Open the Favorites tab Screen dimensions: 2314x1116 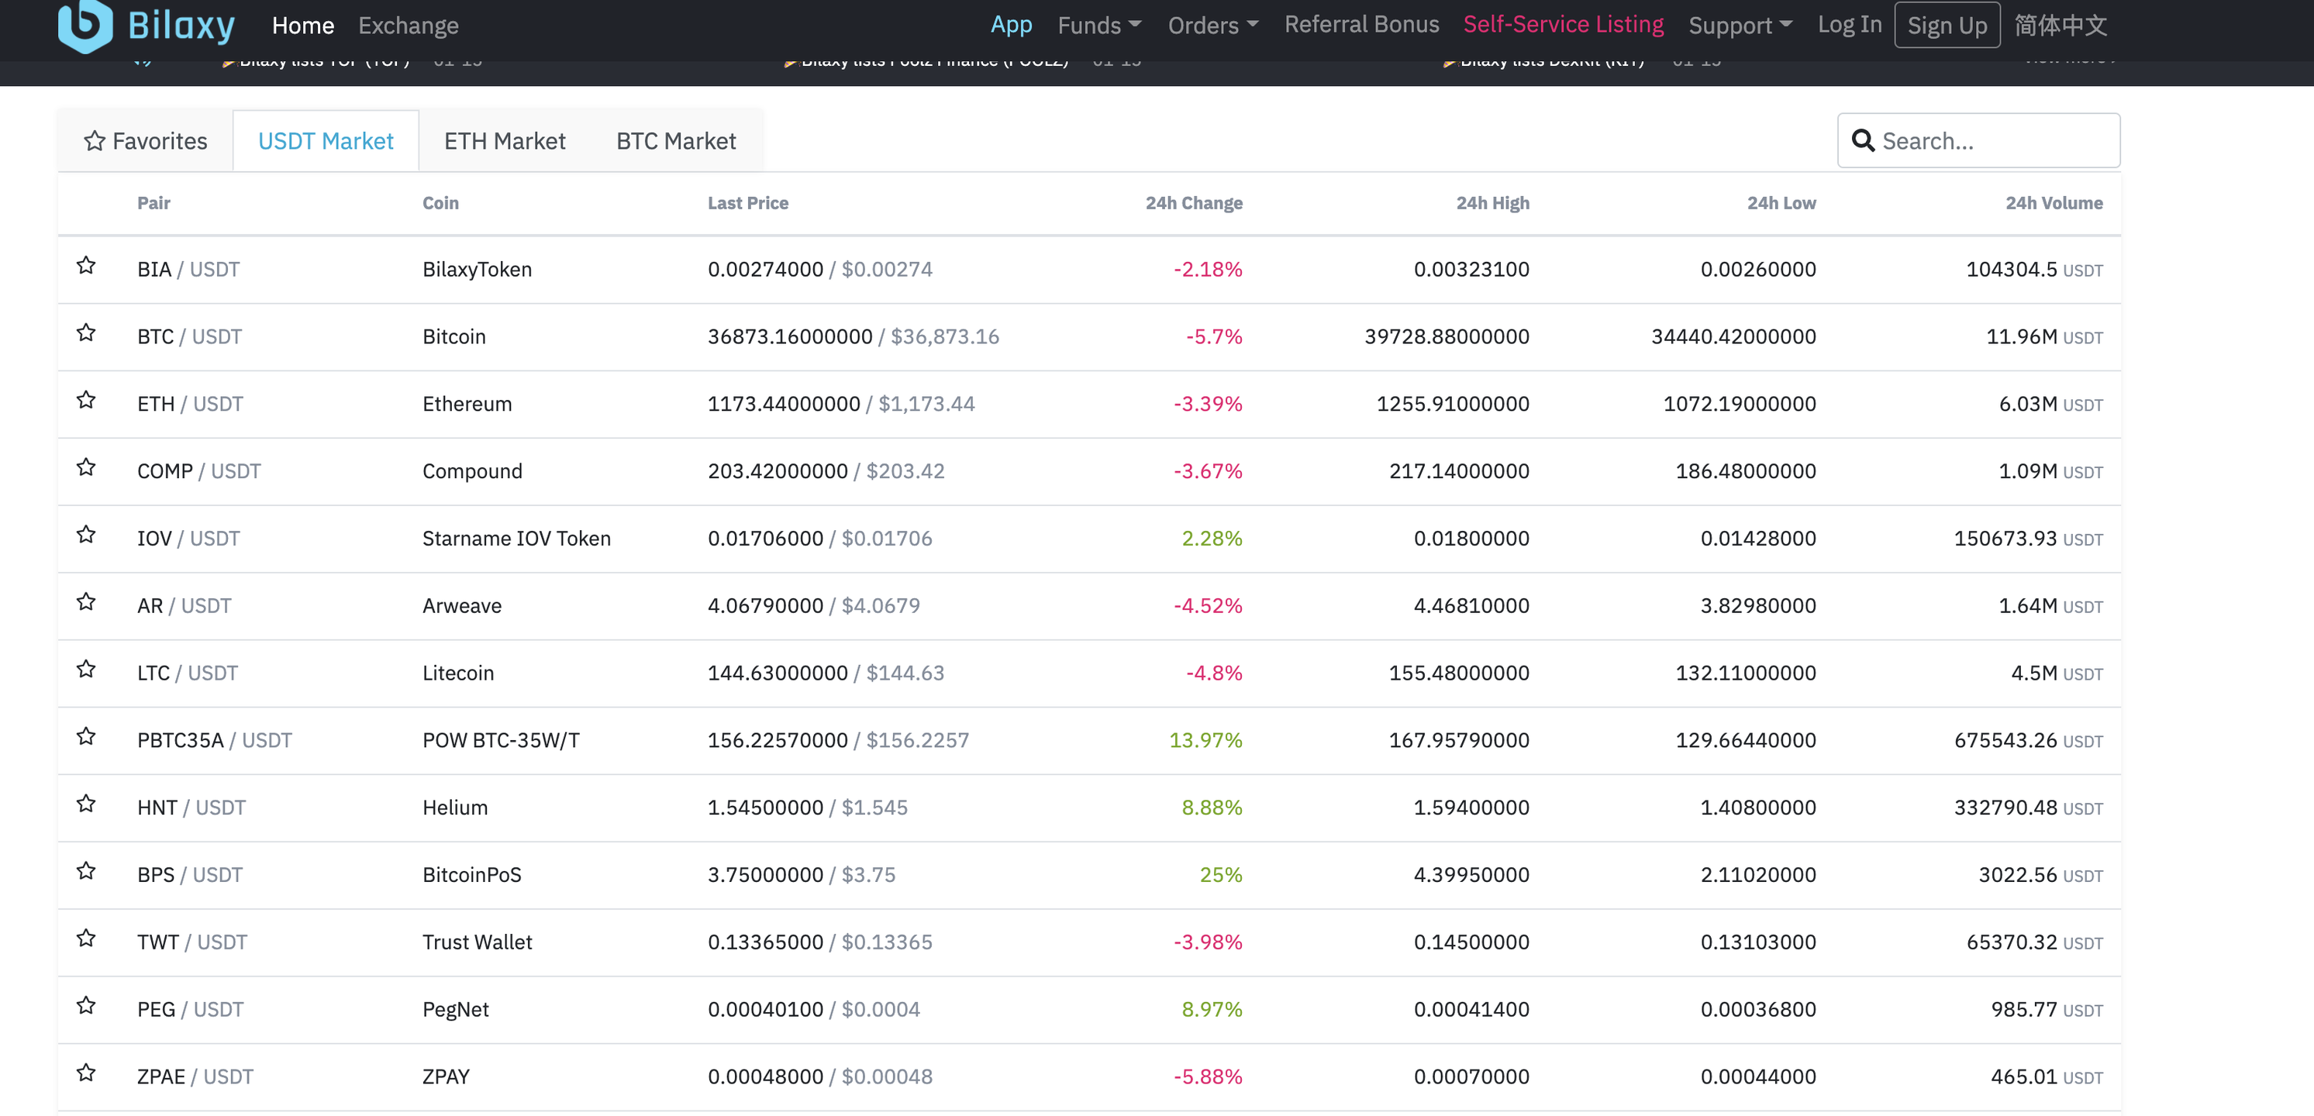click(146, 141)
